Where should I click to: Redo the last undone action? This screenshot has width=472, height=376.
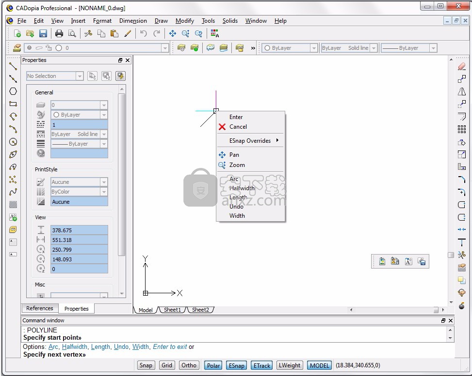pyautogui.click(x=157, y=33)
